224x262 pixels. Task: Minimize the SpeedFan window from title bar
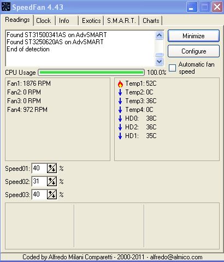[x=192, y=7]
